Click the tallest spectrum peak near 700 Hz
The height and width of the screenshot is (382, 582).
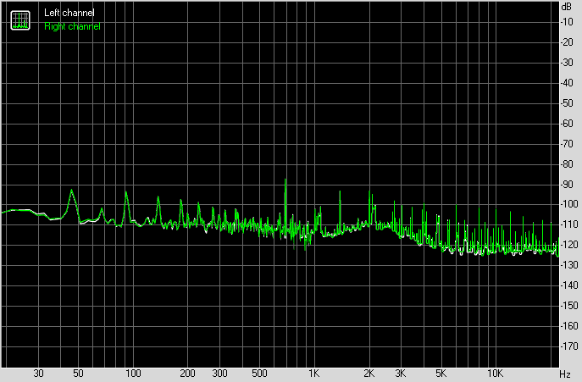click(x=285, y=180)
